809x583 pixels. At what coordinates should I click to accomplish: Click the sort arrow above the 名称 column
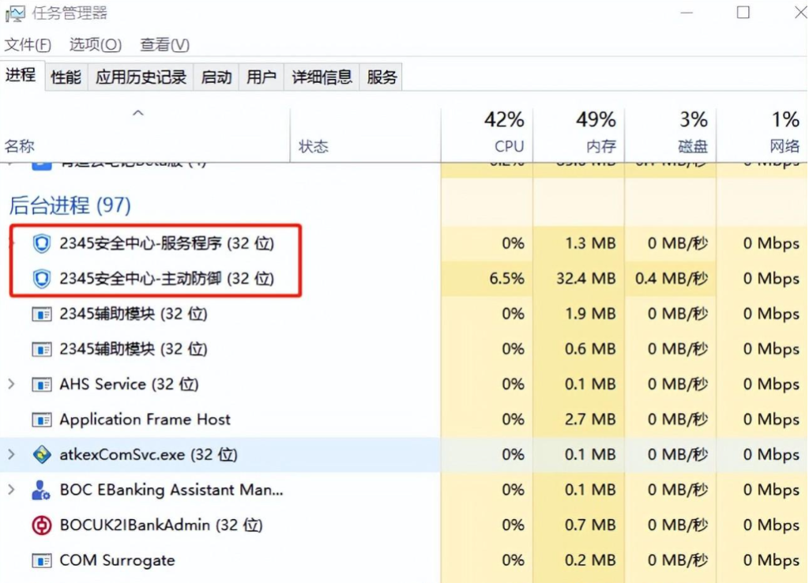137,113
